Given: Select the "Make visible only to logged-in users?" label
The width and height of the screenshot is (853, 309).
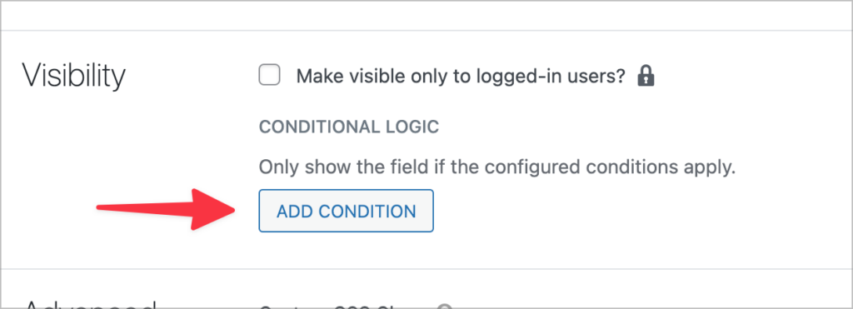Looking at the screenshot, I should 461,76.
